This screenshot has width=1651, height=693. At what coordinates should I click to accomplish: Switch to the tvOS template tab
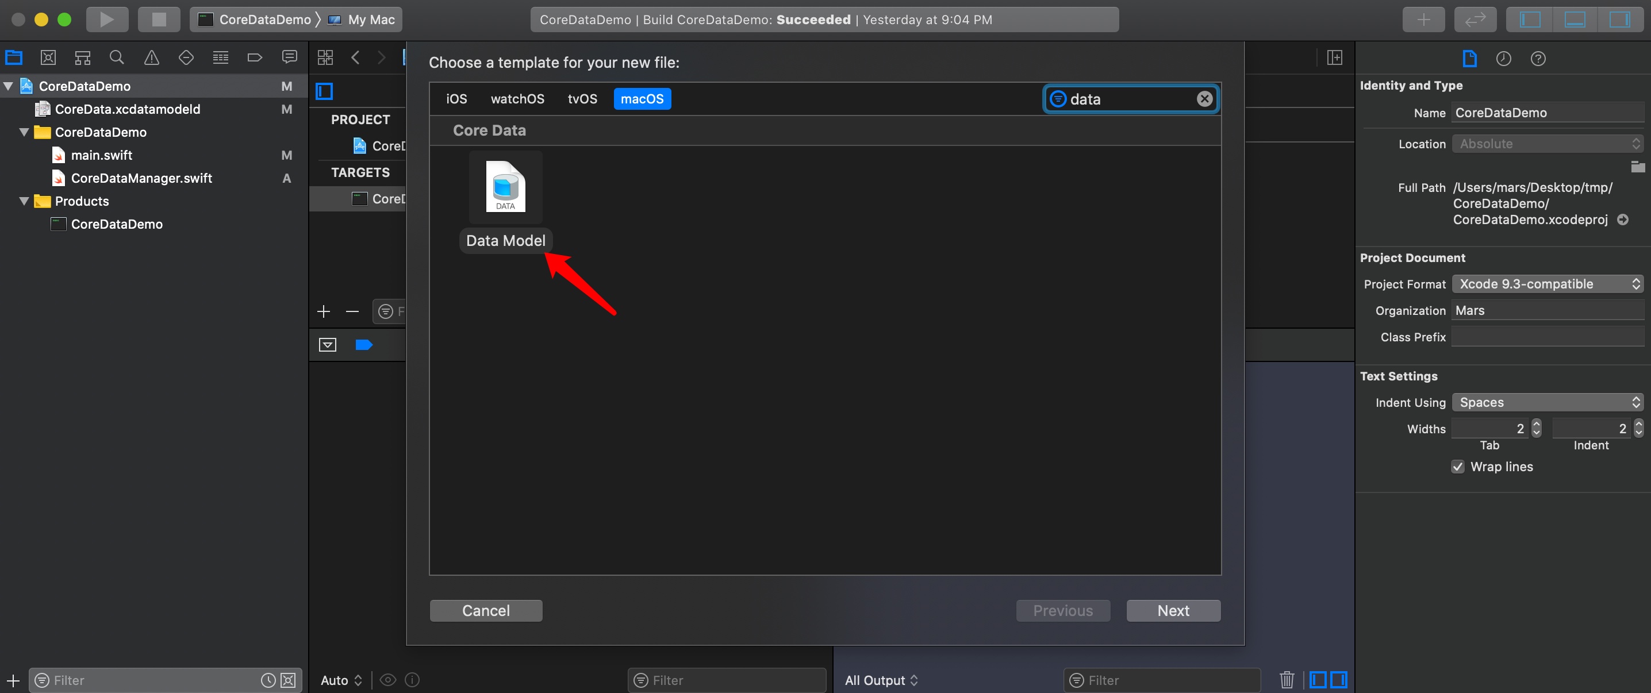click(582, 99)
